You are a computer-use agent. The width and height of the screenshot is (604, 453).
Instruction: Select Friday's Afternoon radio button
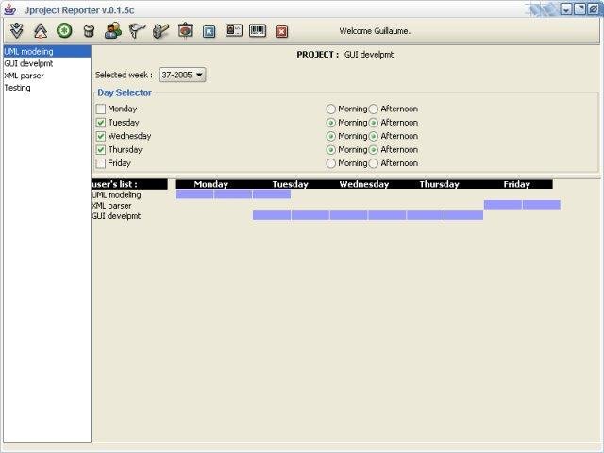pyautogui.click(x=373, y=163)
